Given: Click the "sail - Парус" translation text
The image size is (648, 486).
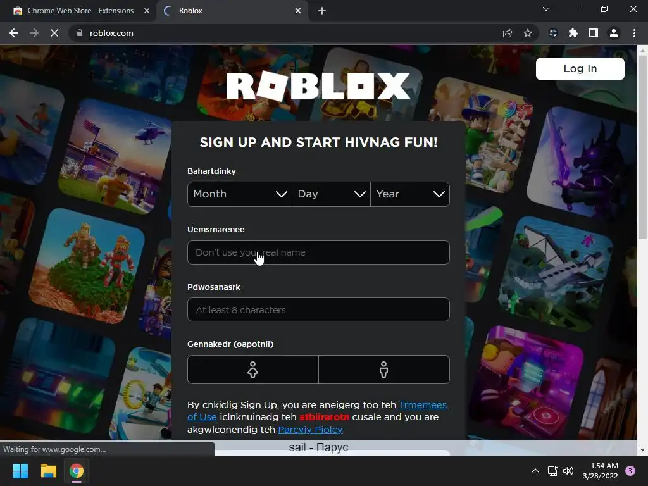Looking at the screenshot, I should (x=319, y=447).
